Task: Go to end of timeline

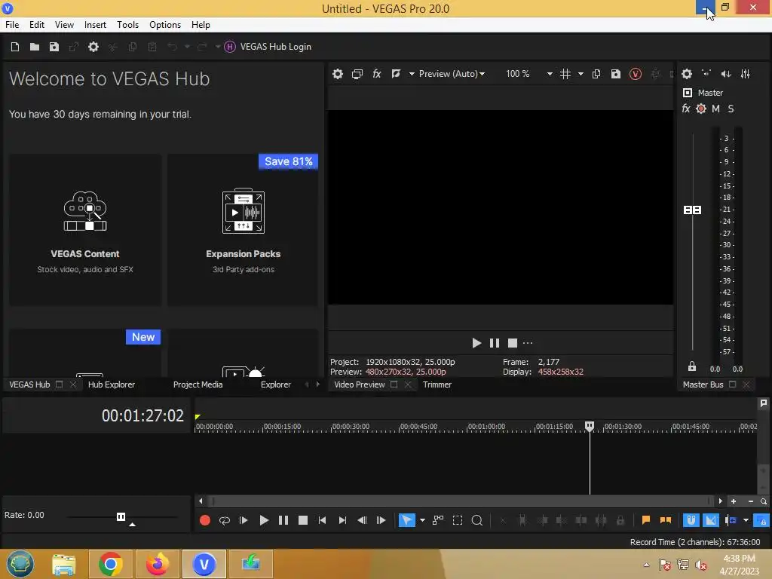Action: tap(342, 520)
